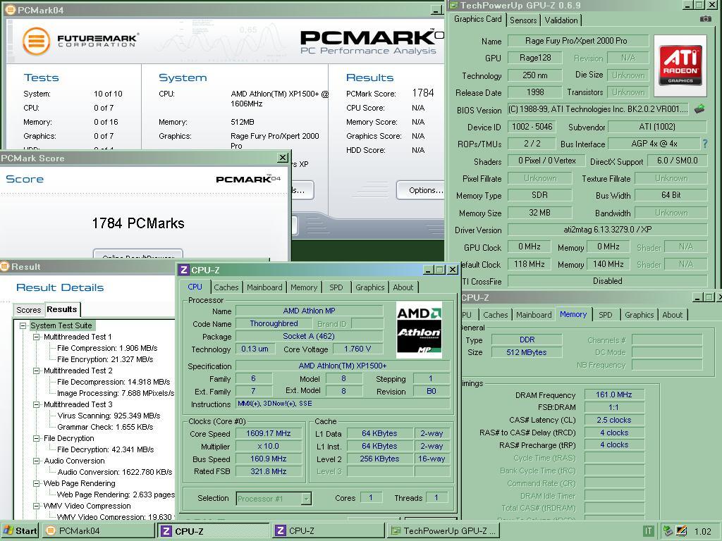722x541 pixels.
Task: Open the SPD tab in front CPU-Z window
Action: coord(336,287)
